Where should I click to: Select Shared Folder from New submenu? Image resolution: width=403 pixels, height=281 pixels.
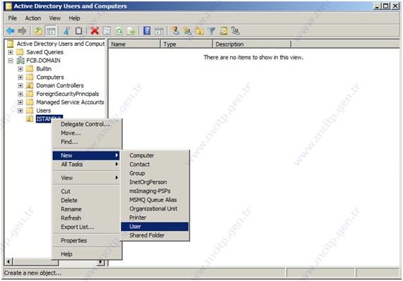coord(155,235)
